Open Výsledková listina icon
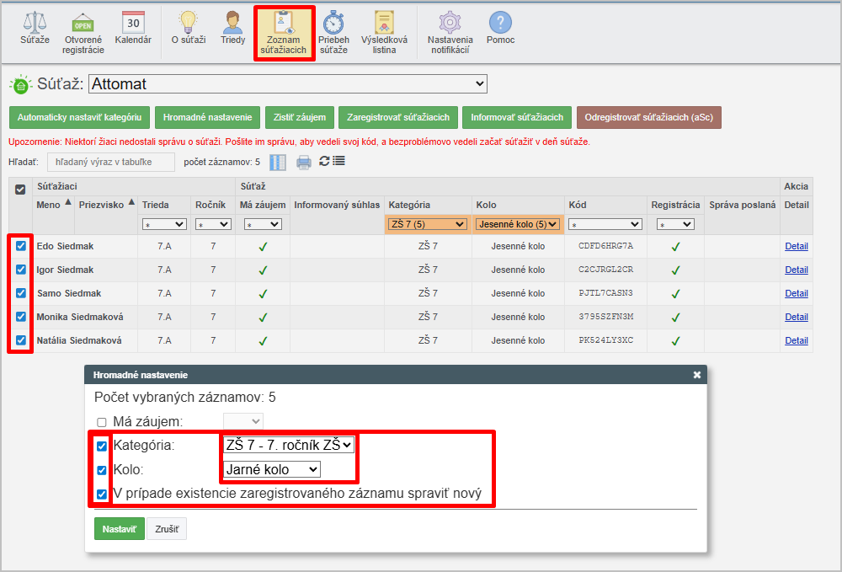Screen dimensions: 842x572 coord(384,24)
